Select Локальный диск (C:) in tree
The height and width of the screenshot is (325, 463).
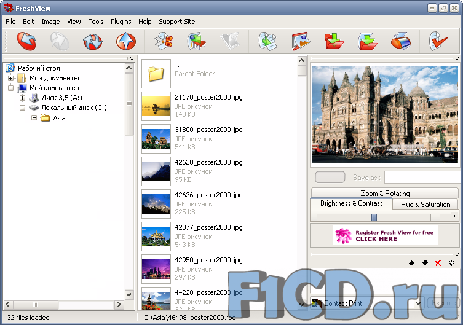pyautogui.click(x=74, y=108)
